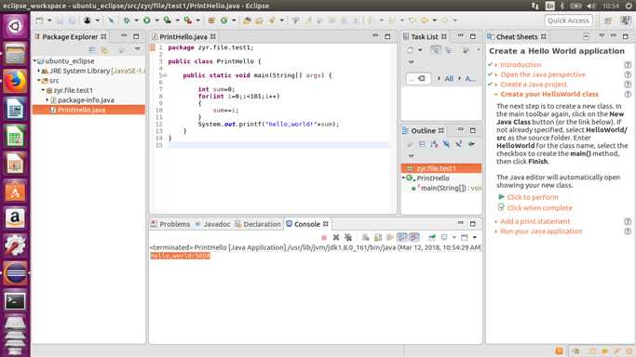Screen dimensions: 636x357
Task: Clear the Task List find field
Action: point(422,78)
